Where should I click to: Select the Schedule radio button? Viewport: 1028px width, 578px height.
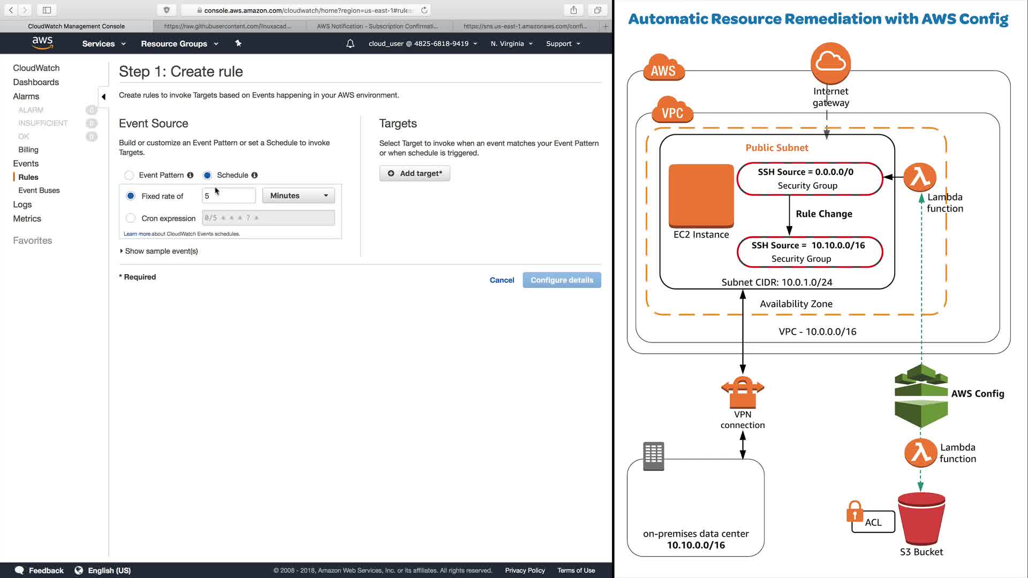[207, 175]
